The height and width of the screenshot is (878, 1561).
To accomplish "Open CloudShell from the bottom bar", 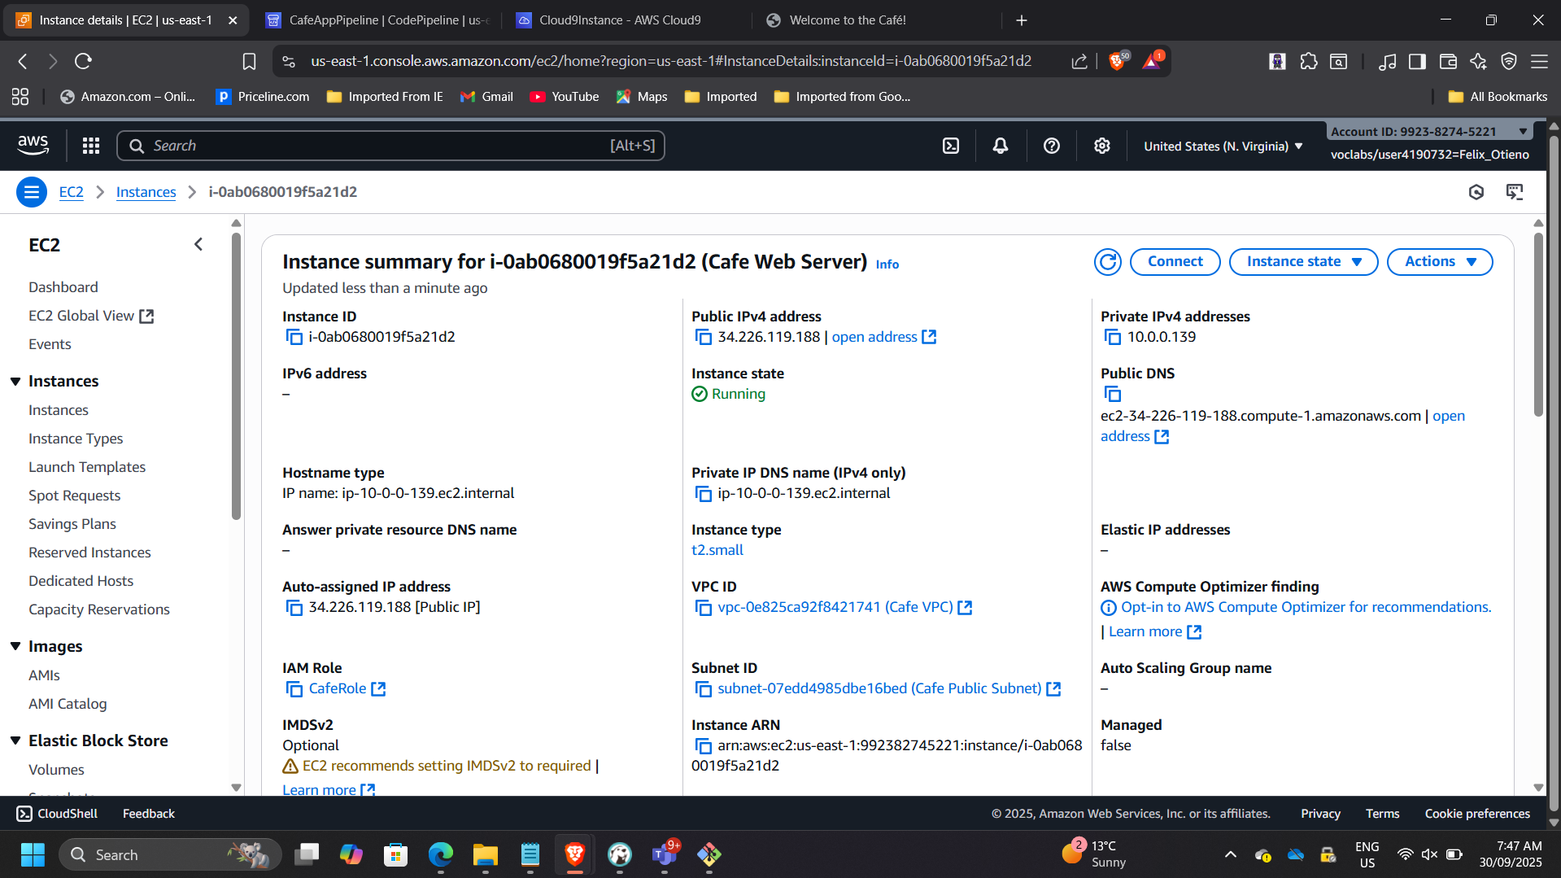I will pyautogui.click(x=55, y=813).
